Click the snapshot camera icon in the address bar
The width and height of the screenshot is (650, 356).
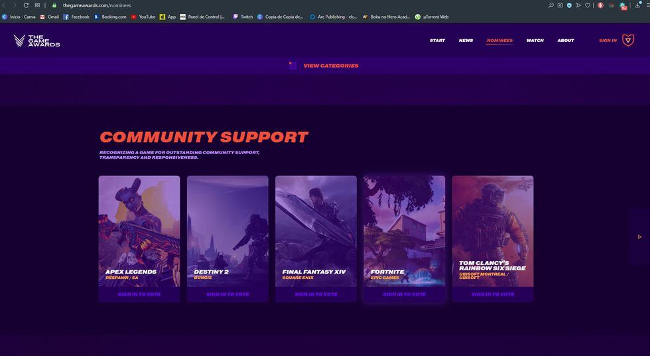[x=560, y=5]
